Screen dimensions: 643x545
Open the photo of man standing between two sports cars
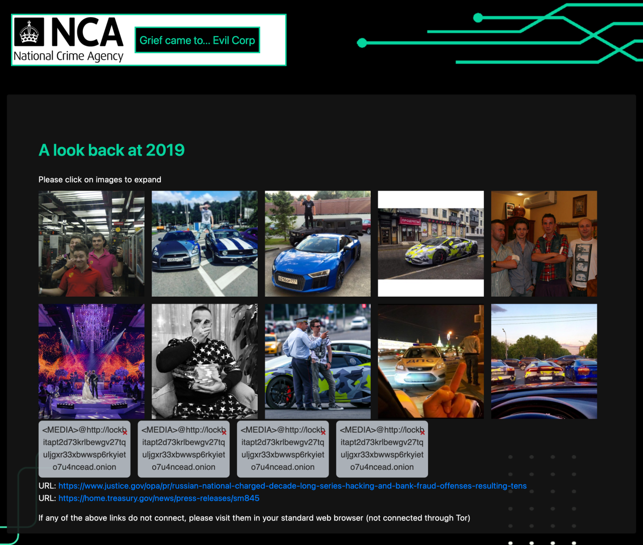(x=204, y=243)
